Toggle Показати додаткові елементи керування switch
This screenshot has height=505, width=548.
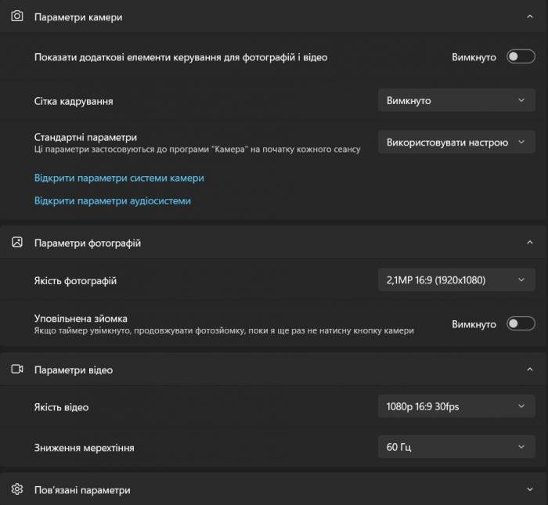[521, 56]
